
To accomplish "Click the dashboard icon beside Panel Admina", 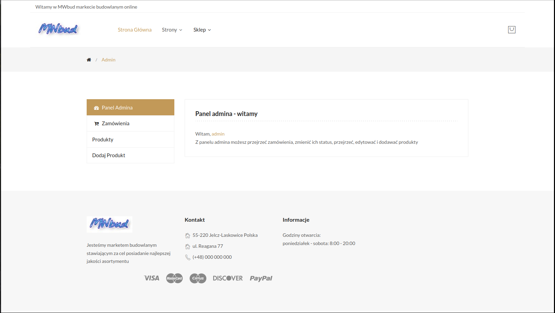I will coord(96,108).
